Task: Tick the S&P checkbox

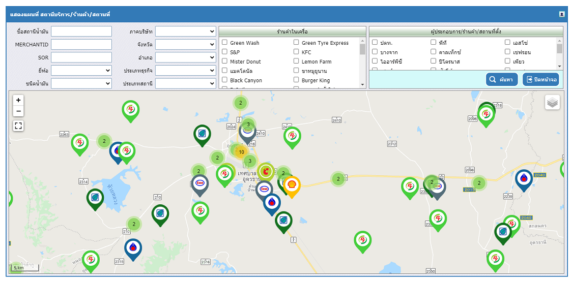Action: (225, 52)
